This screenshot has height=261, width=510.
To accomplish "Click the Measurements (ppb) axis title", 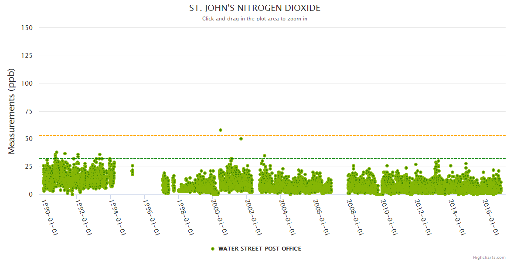I will (12, 111).
